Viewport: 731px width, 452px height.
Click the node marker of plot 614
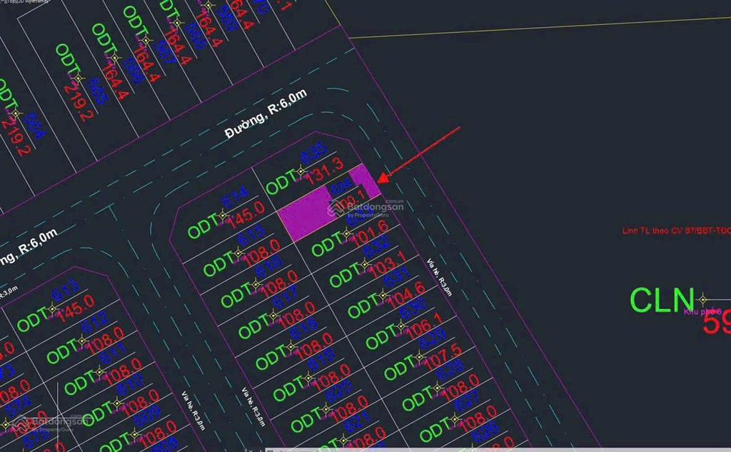pos(223,216)
